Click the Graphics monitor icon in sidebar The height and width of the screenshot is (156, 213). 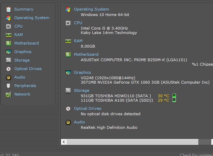tap(9, 52)
